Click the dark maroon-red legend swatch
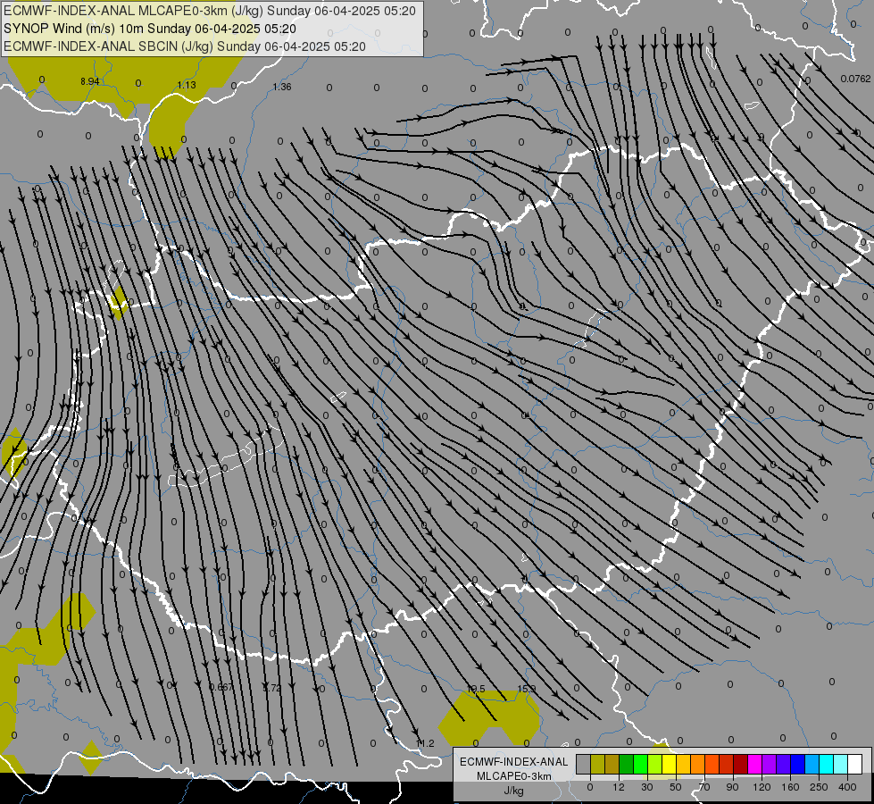This screenshot has width=874, height=804. [x=741, y=764]
